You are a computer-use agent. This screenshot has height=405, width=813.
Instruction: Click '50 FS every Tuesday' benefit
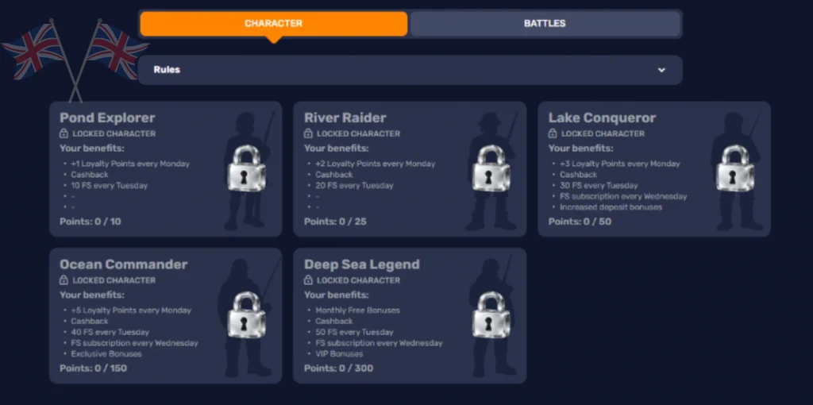[x=354, y=333]
